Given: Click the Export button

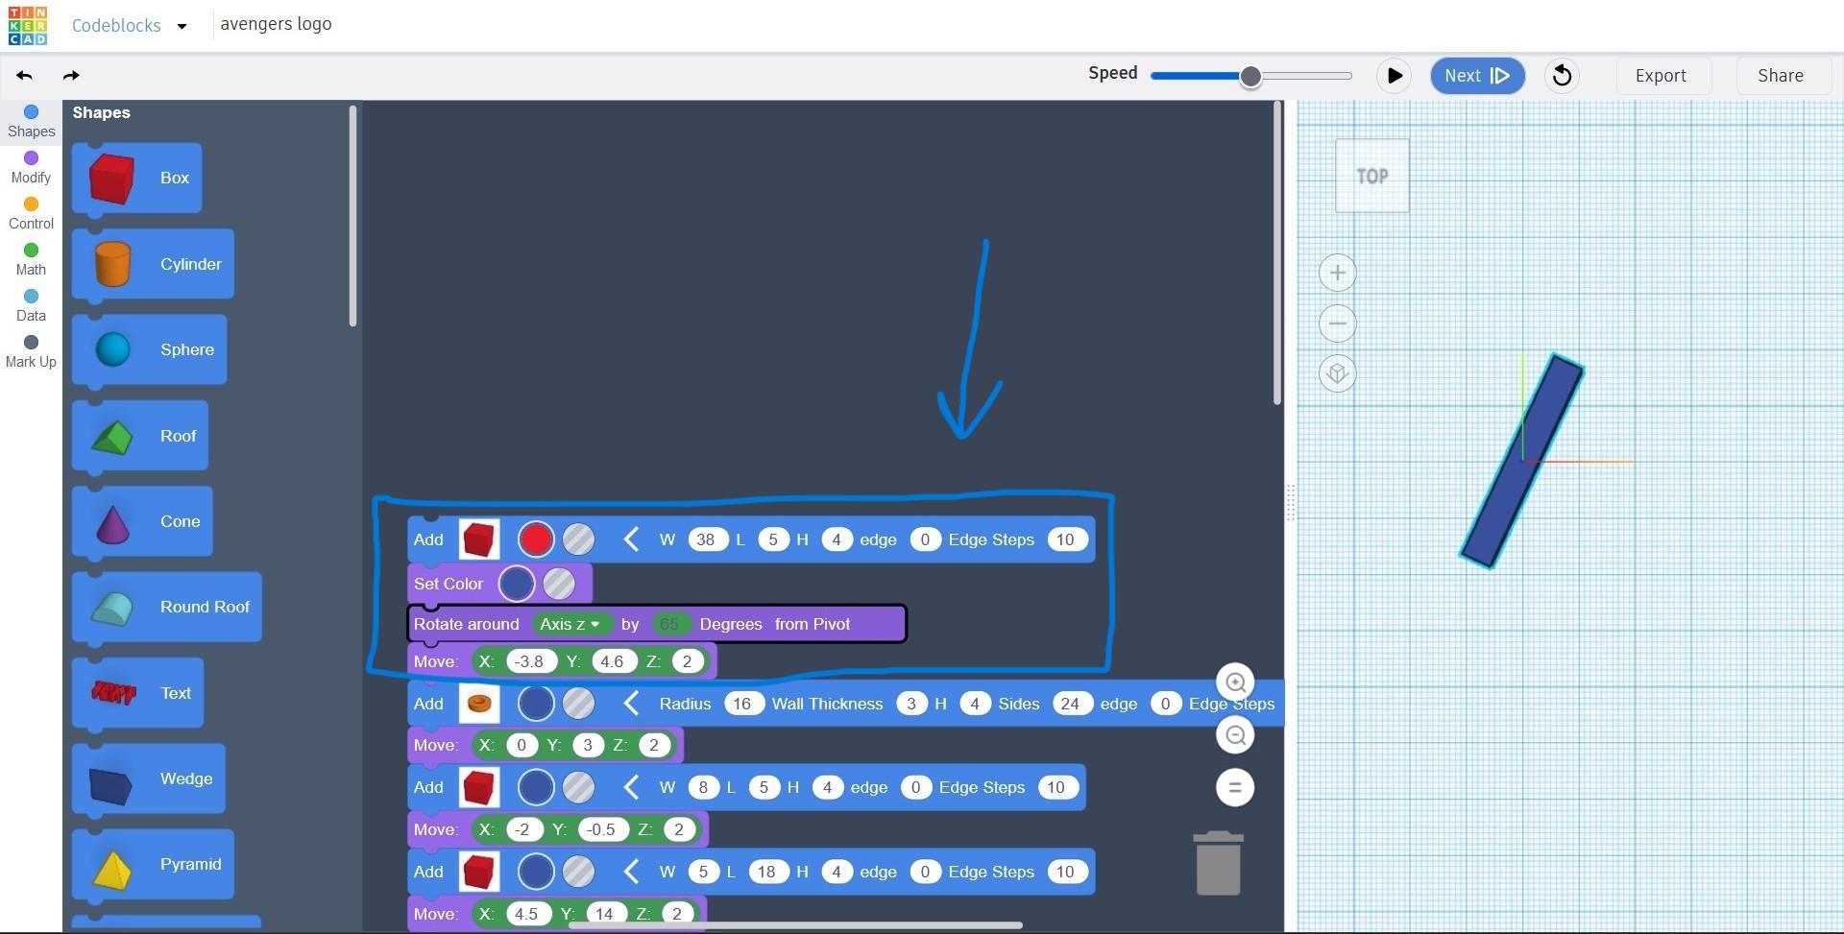Looking at the screenshot, I should 1661,75.
